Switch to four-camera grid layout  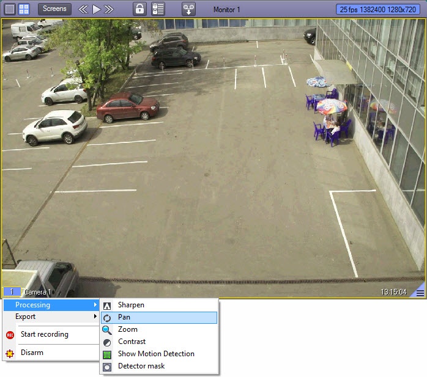coord(24,9)
